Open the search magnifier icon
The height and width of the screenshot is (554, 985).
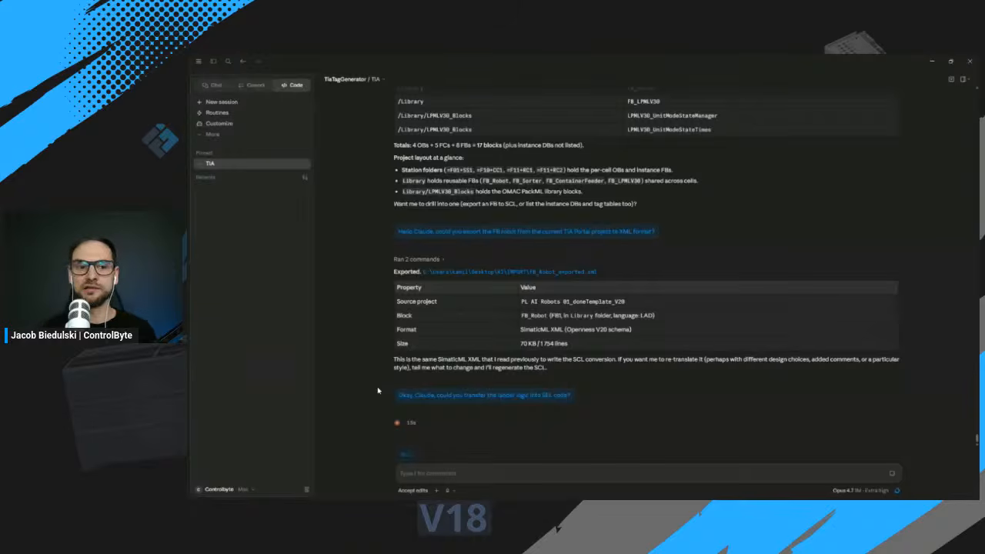[x=228, y=62]
